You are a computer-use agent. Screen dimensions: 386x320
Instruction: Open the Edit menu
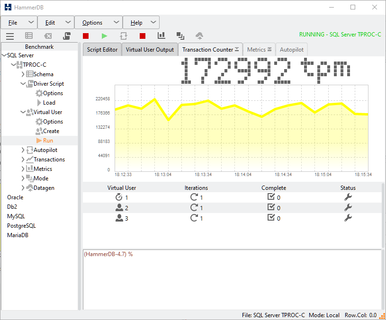pyautogui.click(x=56, y=23)
